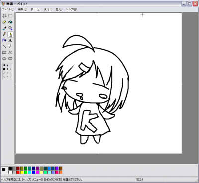Pick the light gray palette swatch

(14, 172)
